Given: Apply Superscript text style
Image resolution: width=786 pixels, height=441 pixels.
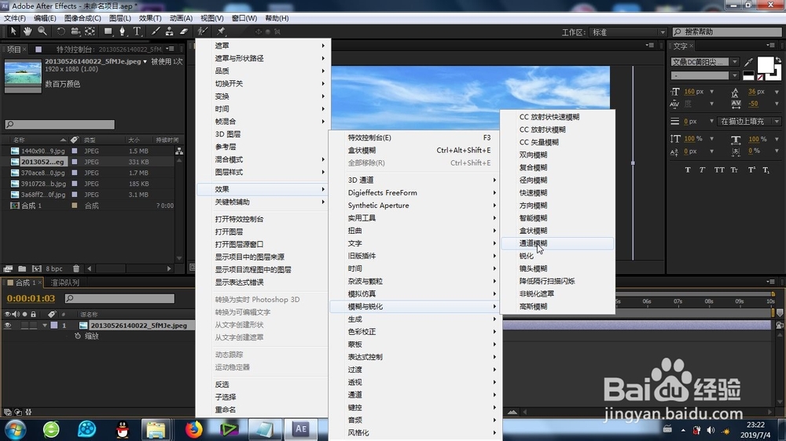Looking at the screenshot, I should (751, 170).
